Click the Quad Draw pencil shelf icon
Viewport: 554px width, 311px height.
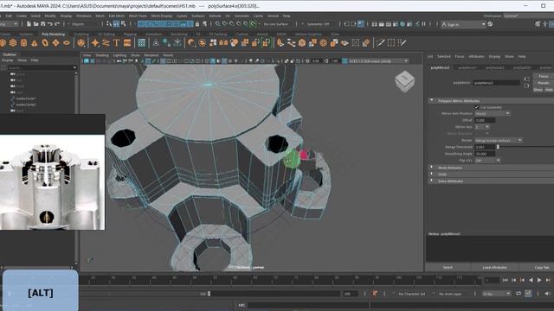tap(402, 43)
